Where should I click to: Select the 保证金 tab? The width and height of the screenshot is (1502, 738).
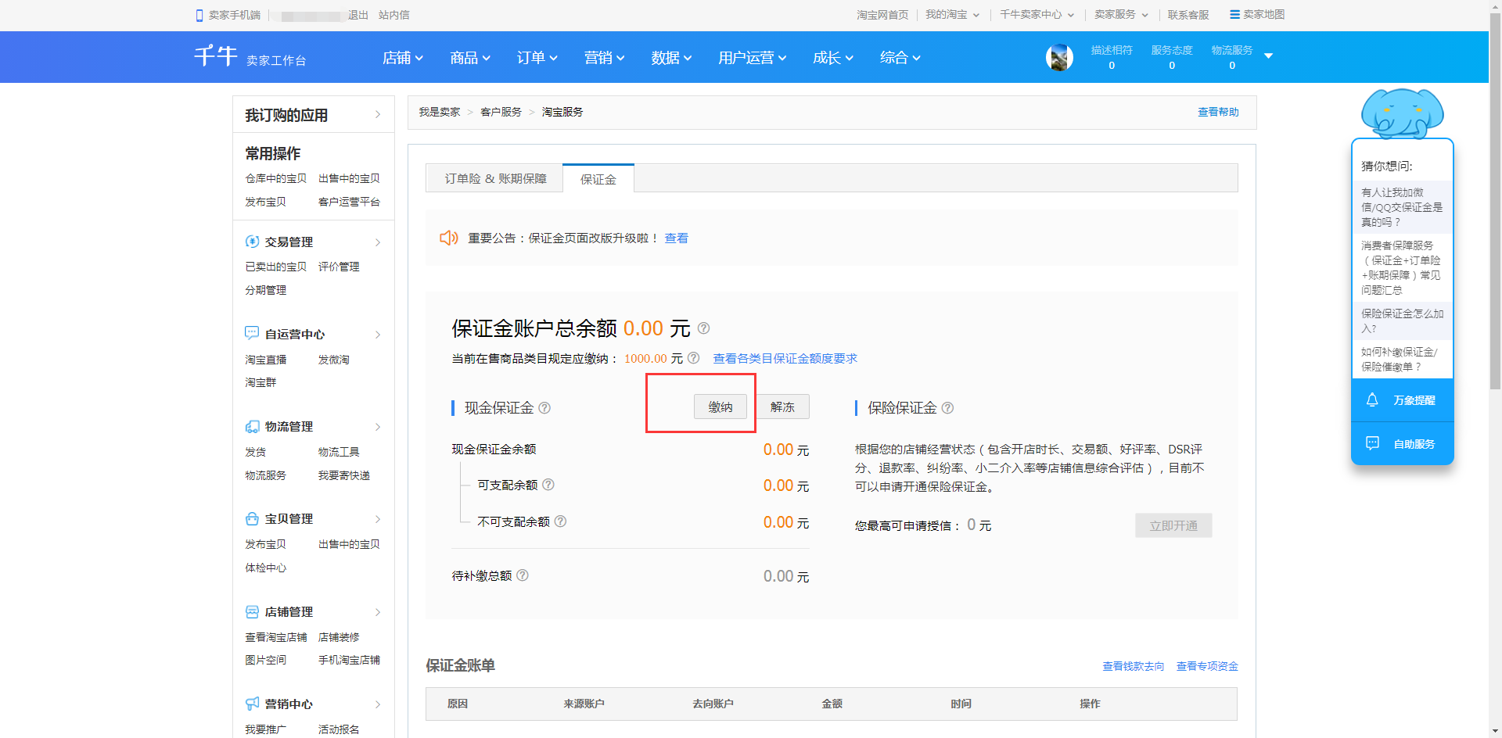point(598,179)
